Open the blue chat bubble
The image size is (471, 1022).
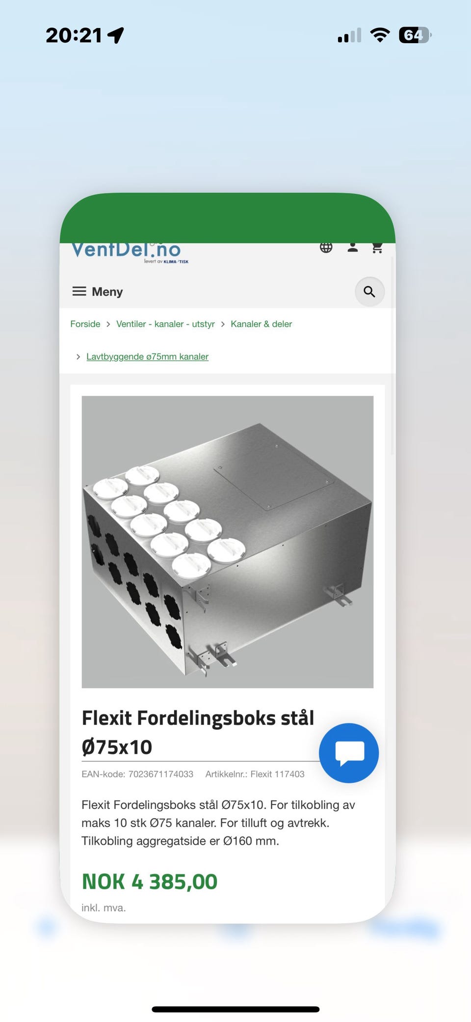349,753
